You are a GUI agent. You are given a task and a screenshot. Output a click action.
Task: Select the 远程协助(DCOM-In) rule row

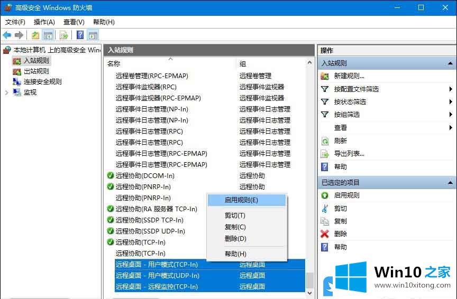click(x=145, y=176)
